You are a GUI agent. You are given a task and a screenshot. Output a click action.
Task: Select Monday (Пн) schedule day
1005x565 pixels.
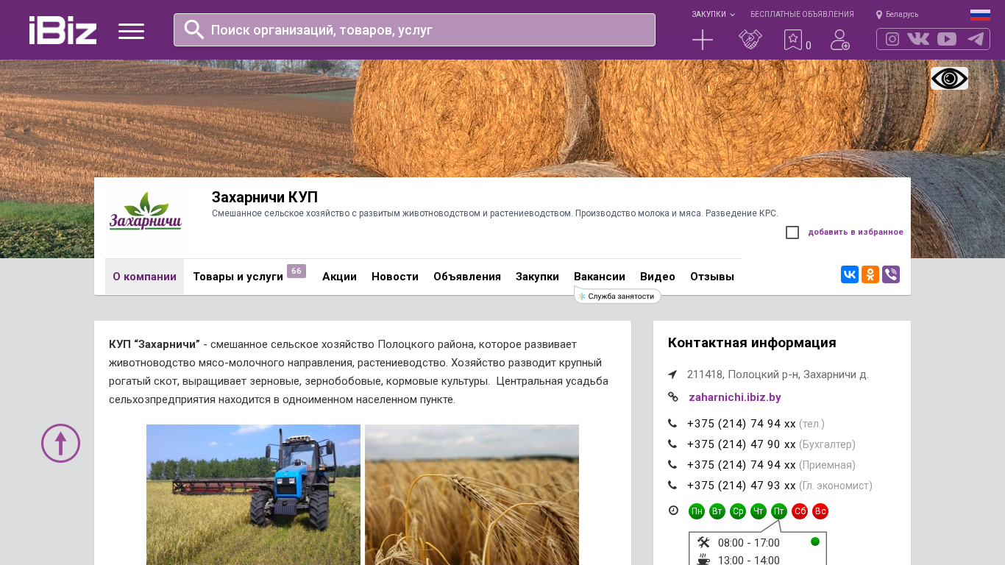[x=697, y=511]
